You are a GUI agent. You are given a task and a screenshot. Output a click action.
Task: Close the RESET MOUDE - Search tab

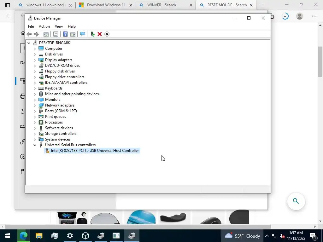(x=251, y=5)
